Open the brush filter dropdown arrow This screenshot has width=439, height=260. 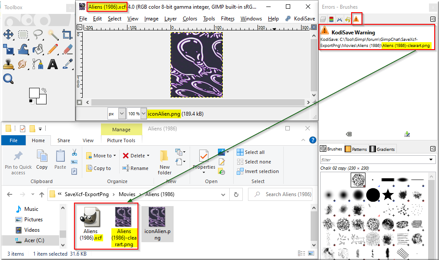pyautogui.click(x=431, y=160)
